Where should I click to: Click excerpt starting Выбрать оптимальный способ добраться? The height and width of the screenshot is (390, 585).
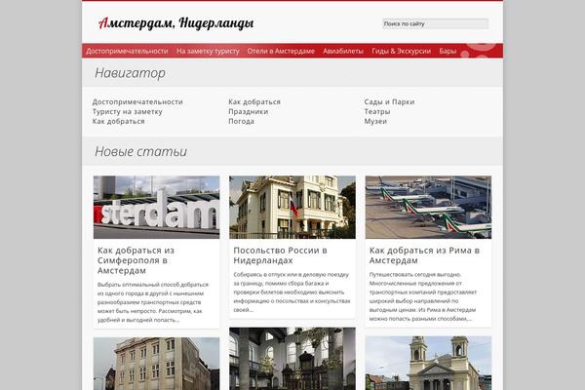(x=153, y=302)
